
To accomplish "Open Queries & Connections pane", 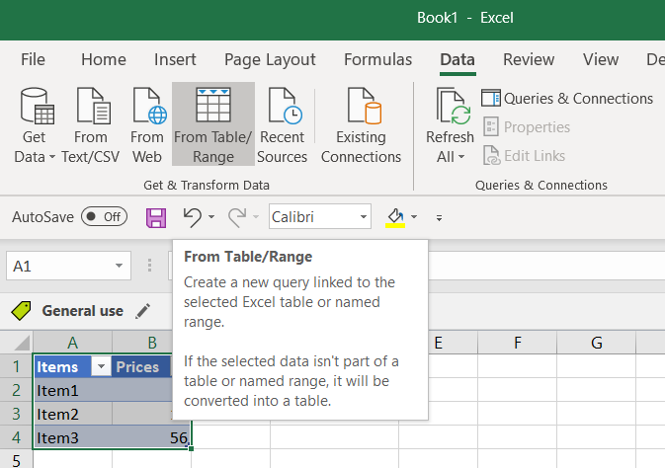I will pos(567,98).
